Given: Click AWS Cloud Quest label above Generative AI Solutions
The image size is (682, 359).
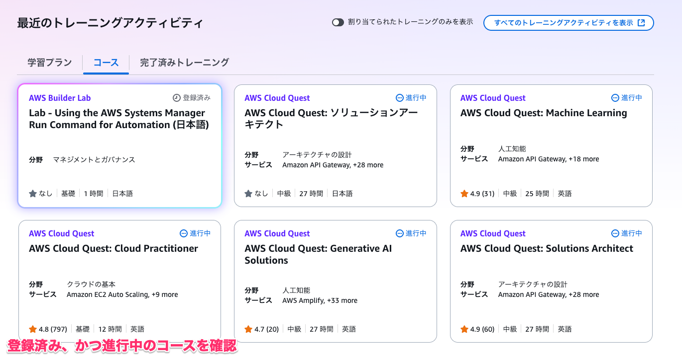Looking at the screenshot, I should [x=277, y=233].
